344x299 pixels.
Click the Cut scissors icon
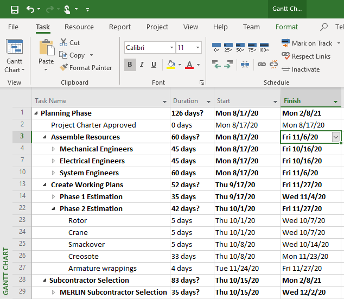pos(63,42)
